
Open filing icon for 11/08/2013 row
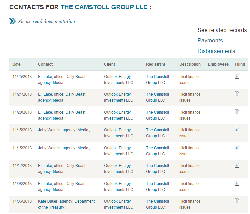click(237, 183)
